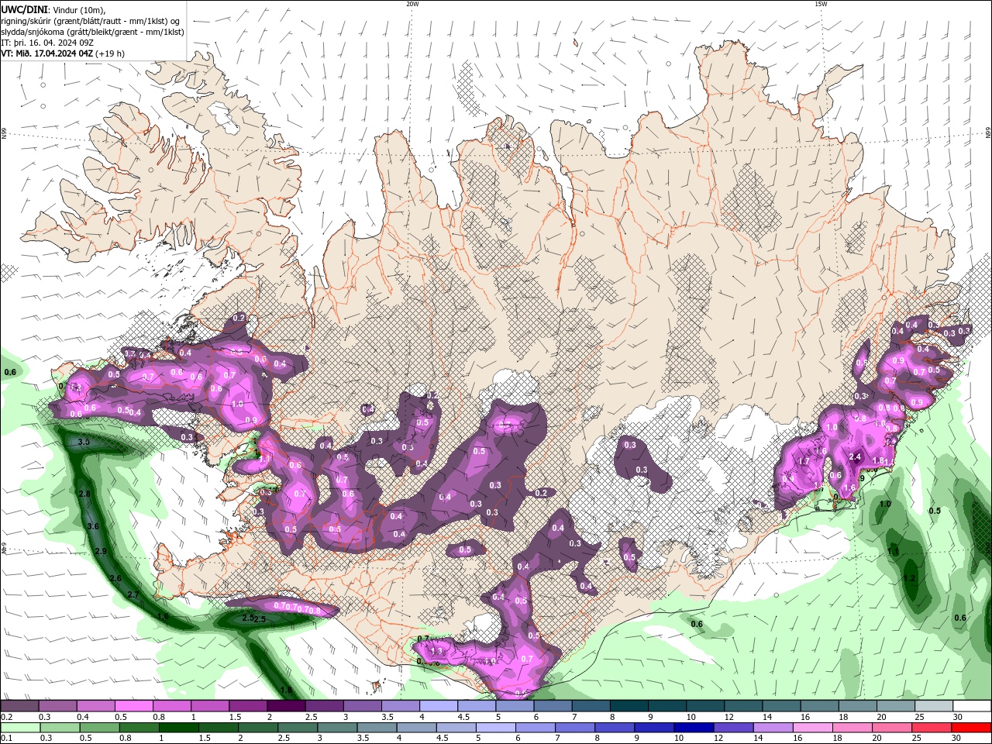Viewport: 992px width, 744px height.
Task: Select the bright red bottom-row swatch labeled 30
Action: tap(972, 728)
